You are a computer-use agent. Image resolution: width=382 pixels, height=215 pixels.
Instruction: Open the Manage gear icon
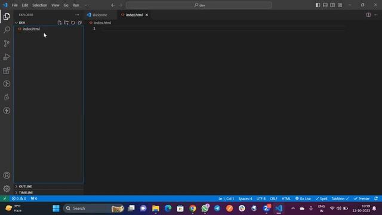pos(7,189)
